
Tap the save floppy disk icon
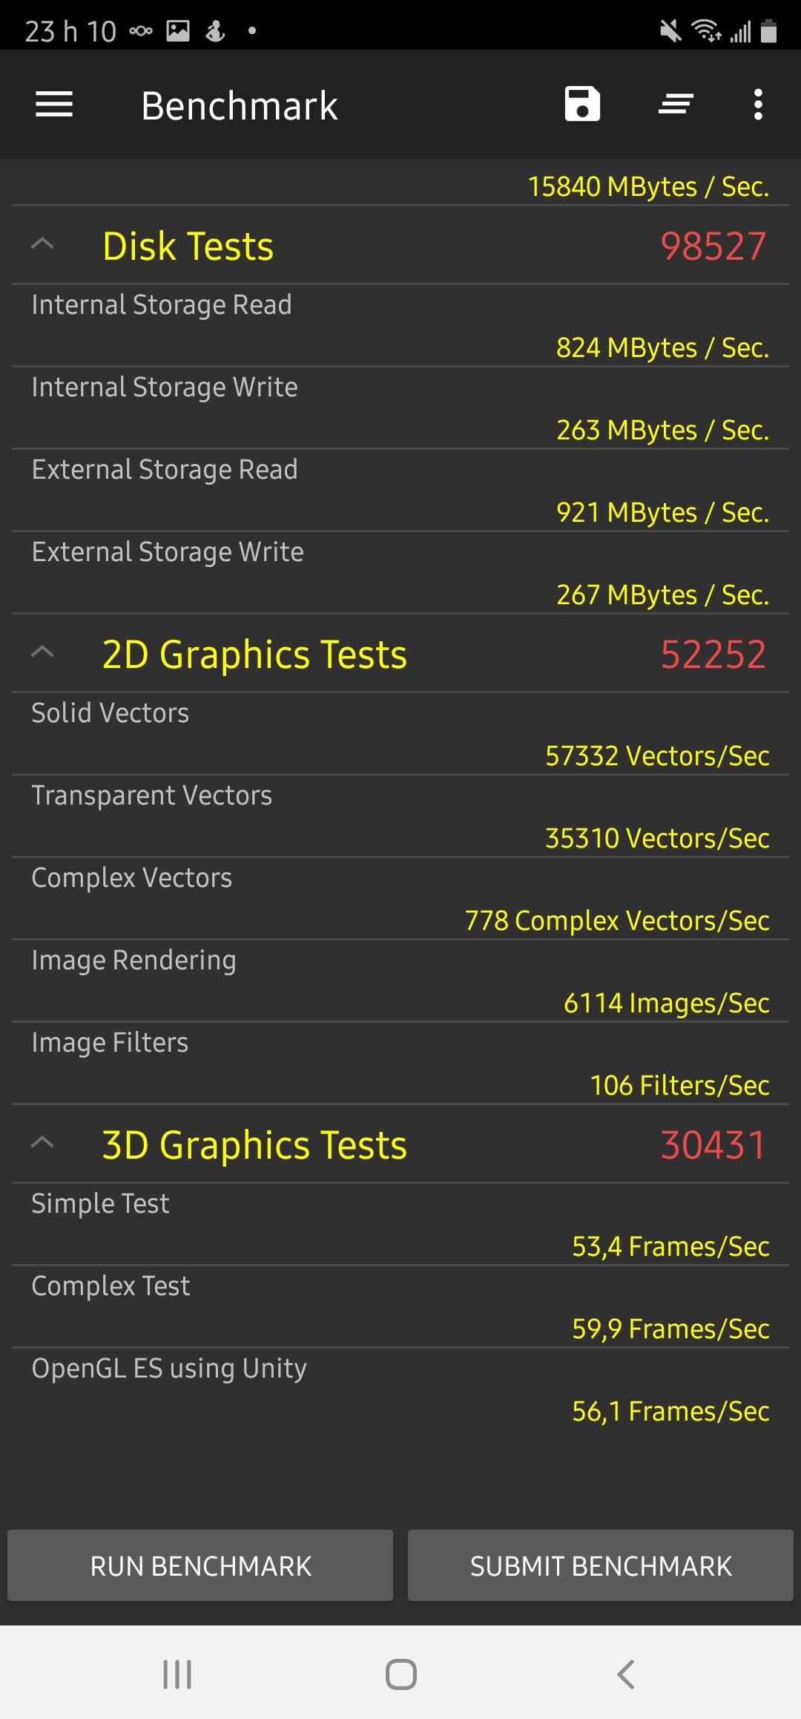[x=582, y=105]
